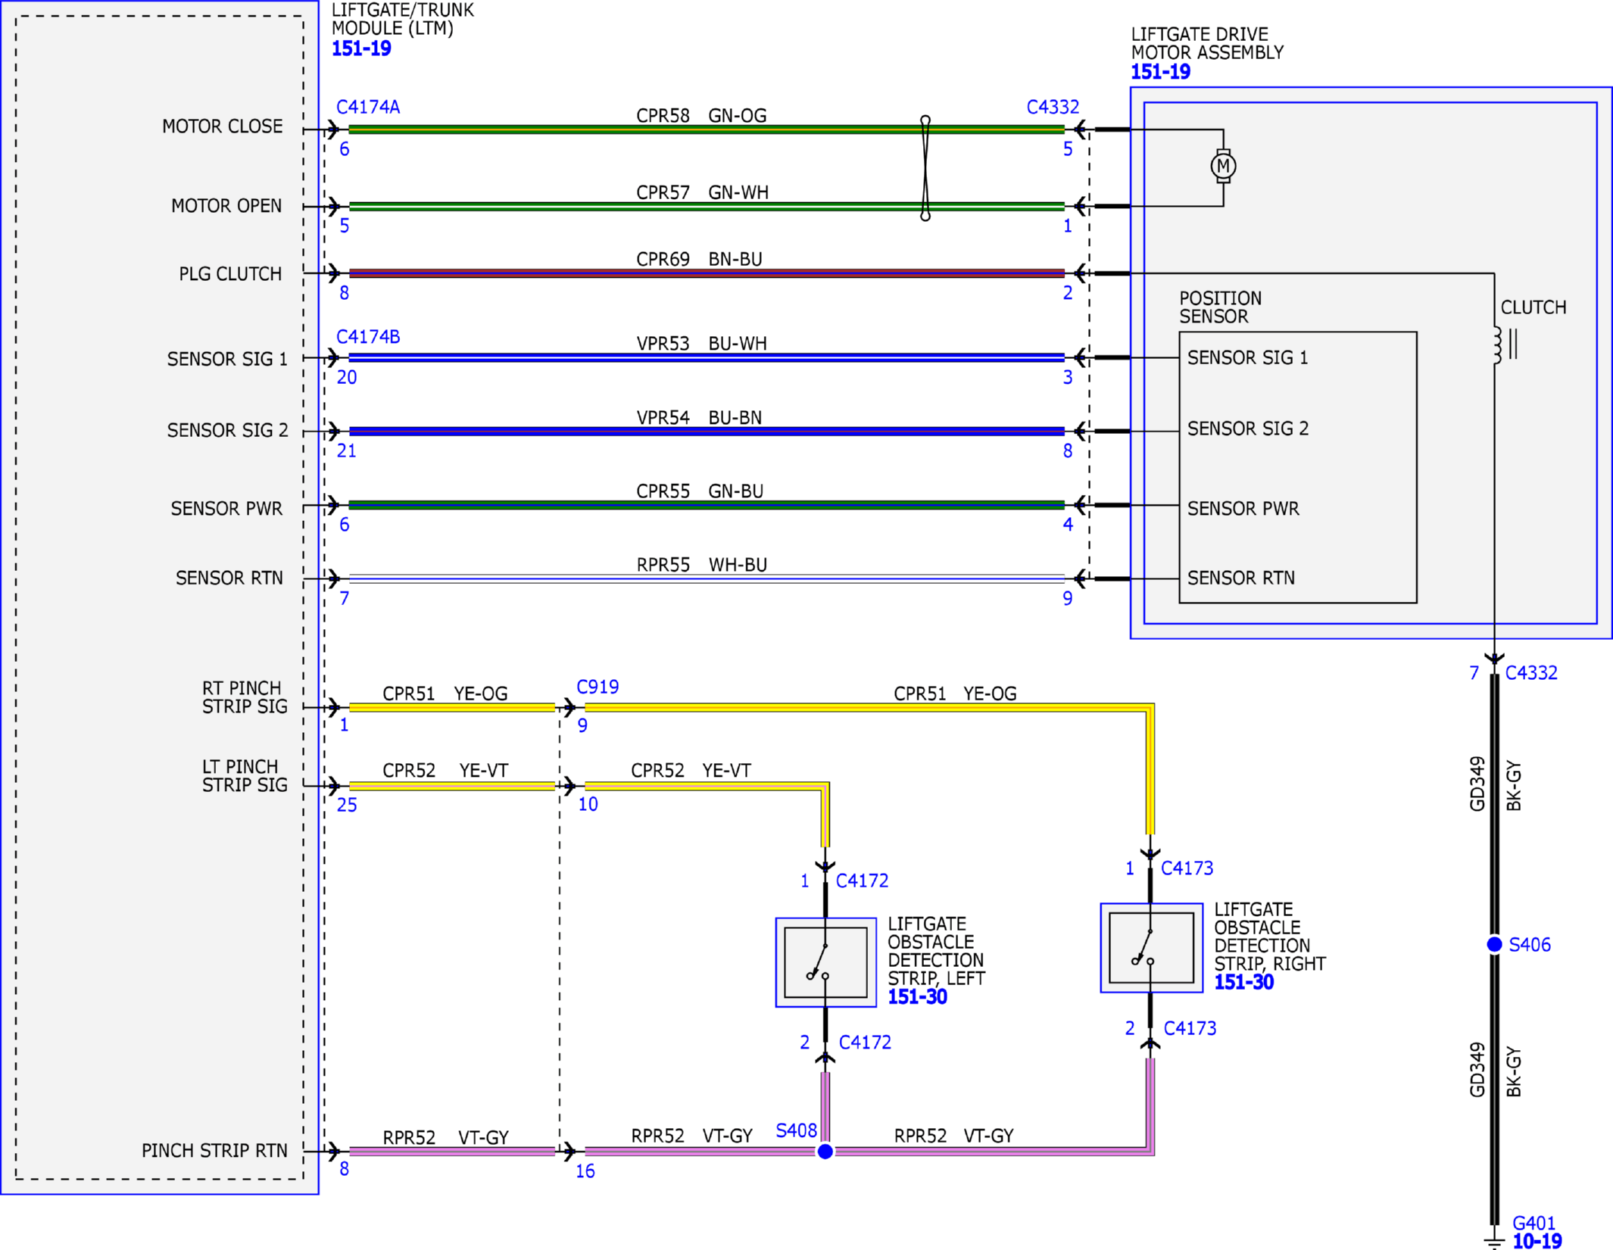Screen dimensions: 1613x1250
Task: Click SENSOR PWR inside position sensor box
Action: (1243, 509)
